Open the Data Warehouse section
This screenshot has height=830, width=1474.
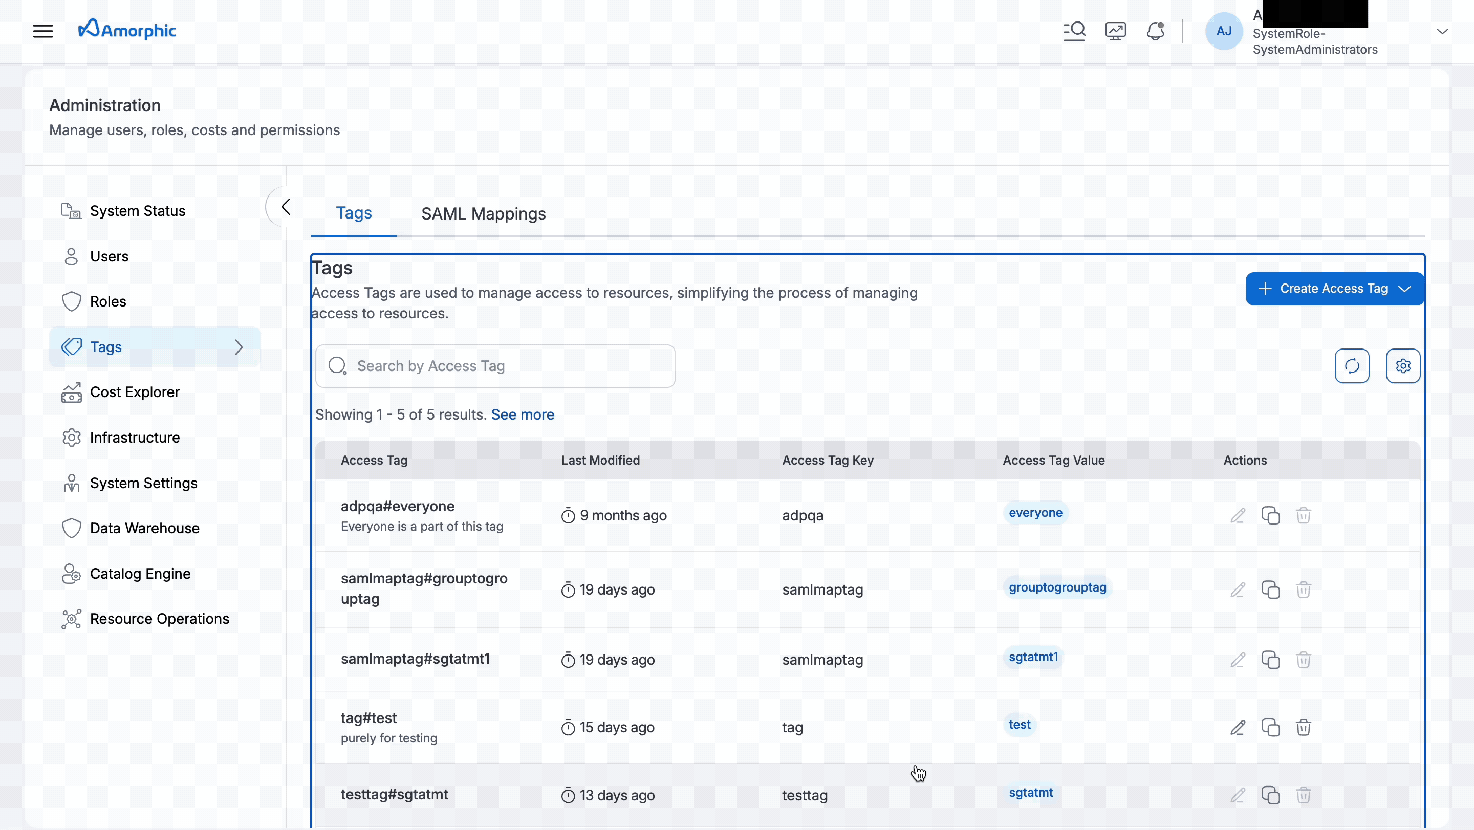144,528
